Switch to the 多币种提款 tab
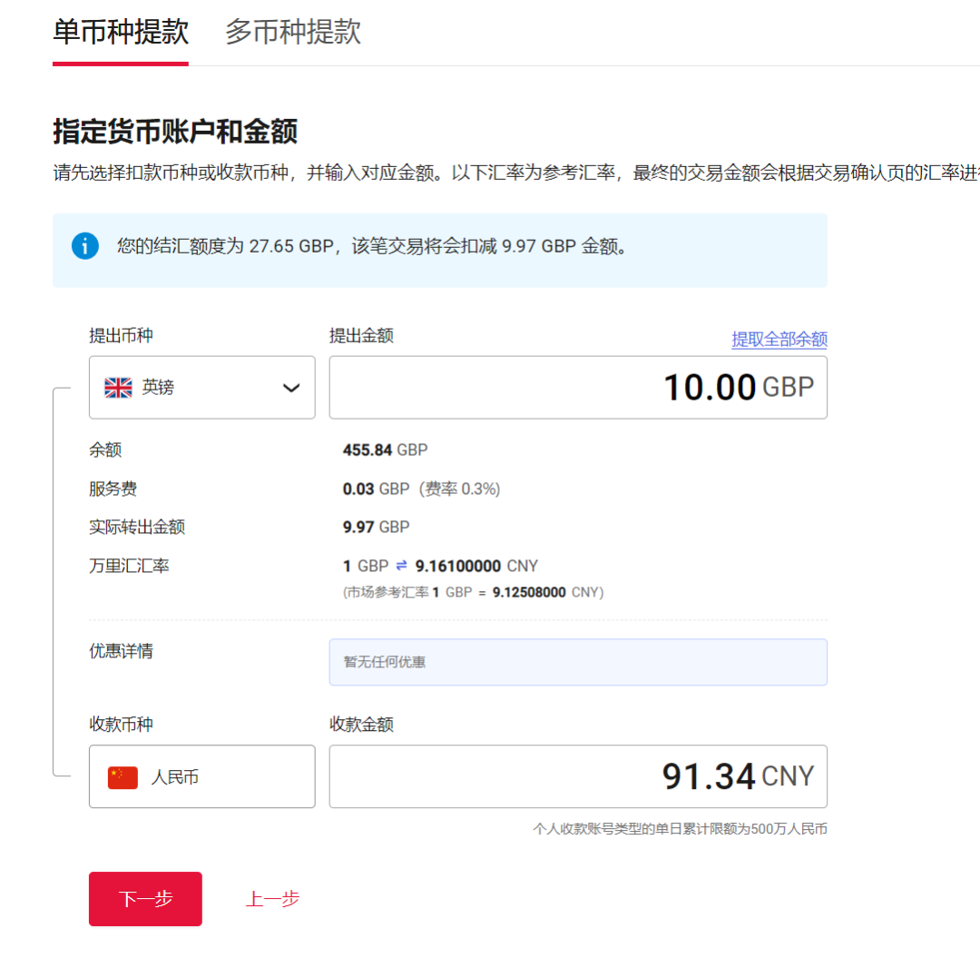 tap(292, 33)
